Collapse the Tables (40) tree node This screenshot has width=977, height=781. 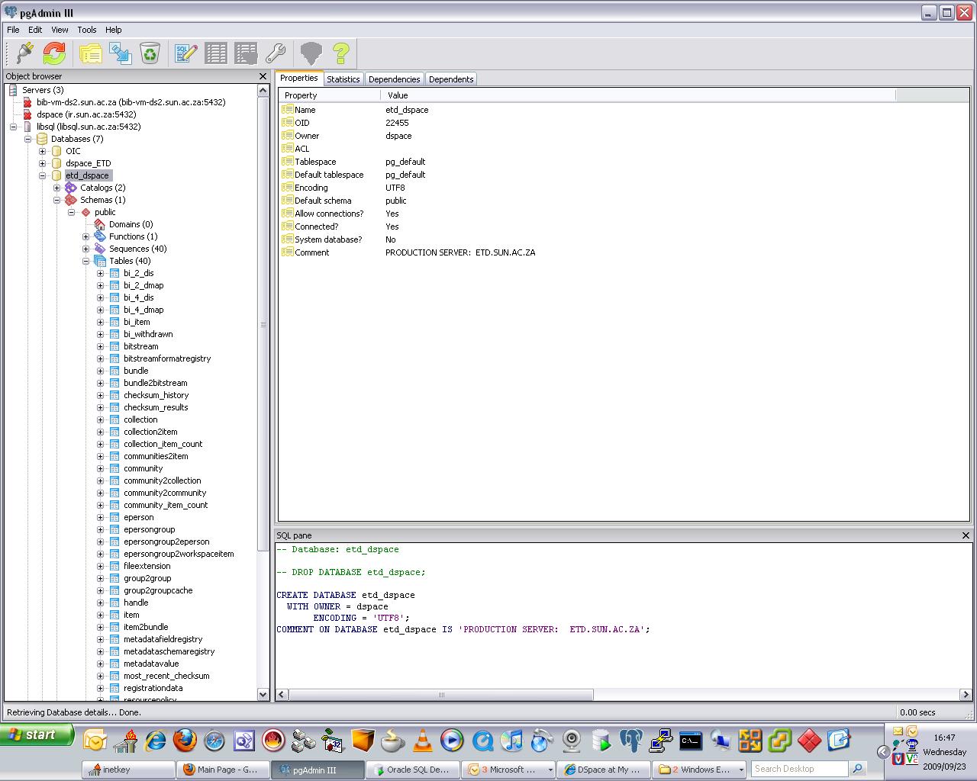point(86,261)
